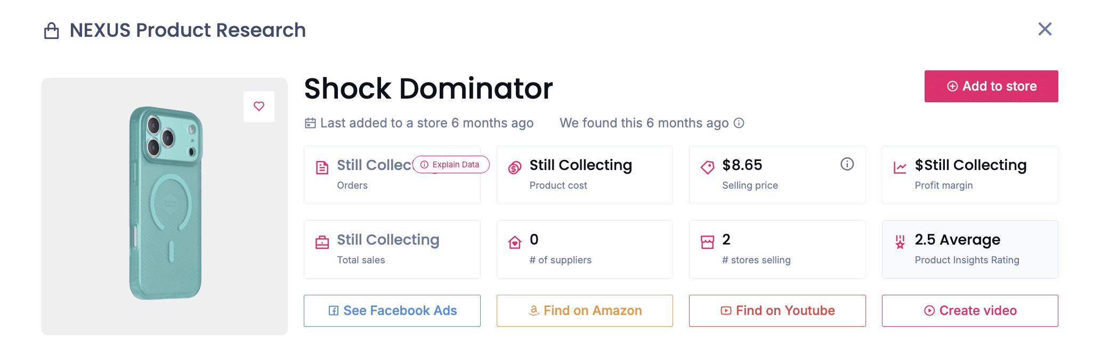Click the Product Insights Rating medal icon
1101x339 pixels.
(x=900, y=243)
